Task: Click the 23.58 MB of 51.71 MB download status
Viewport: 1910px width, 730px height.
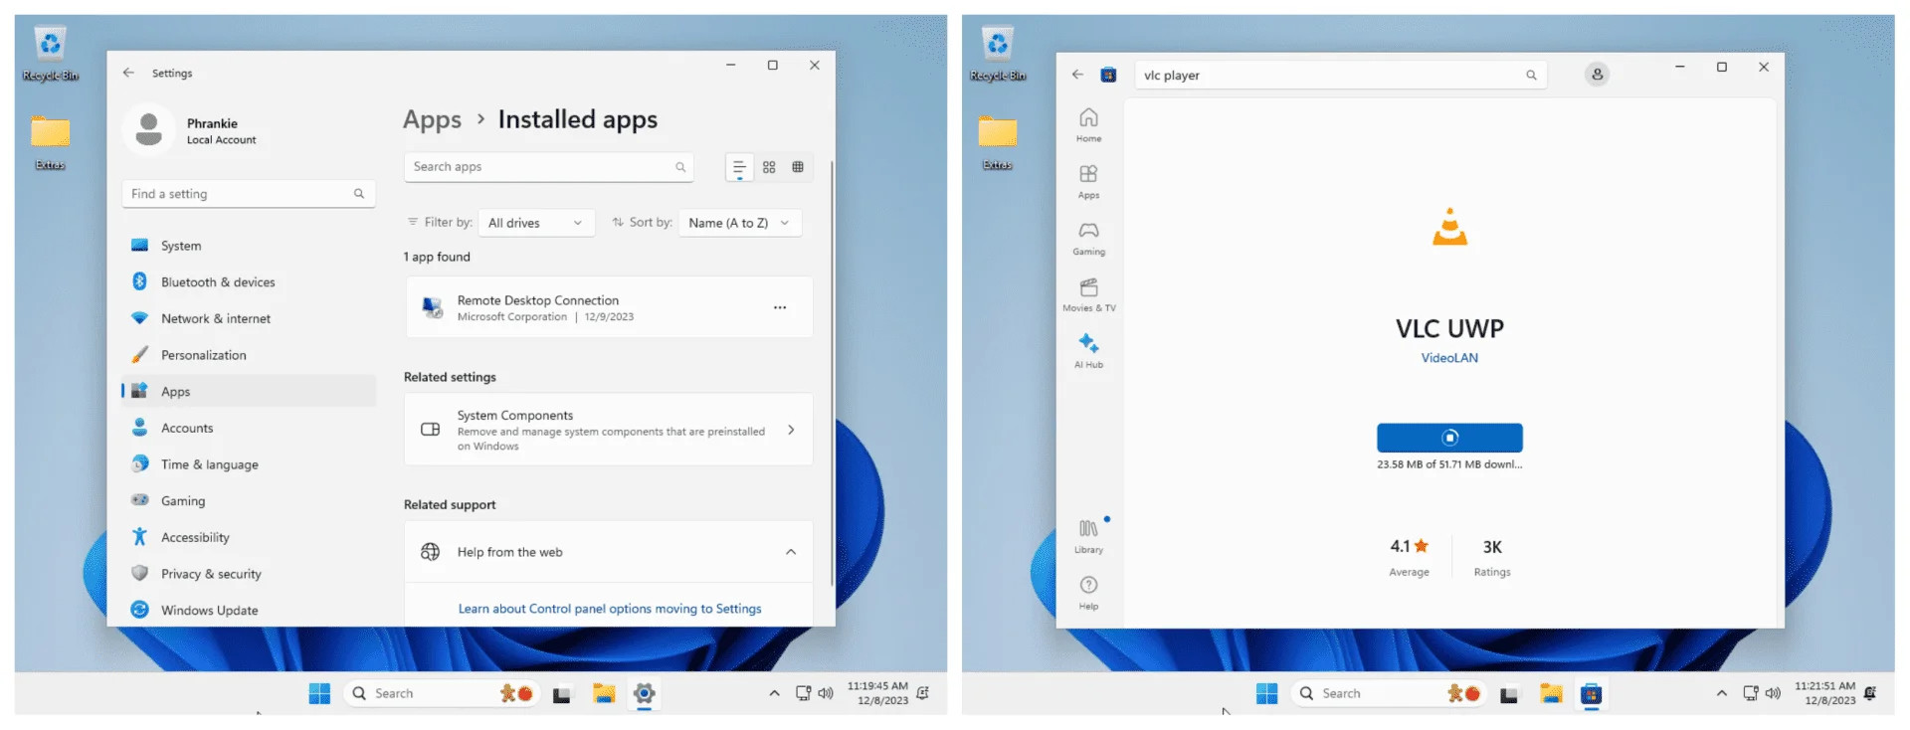Action: click(1449, 464)
